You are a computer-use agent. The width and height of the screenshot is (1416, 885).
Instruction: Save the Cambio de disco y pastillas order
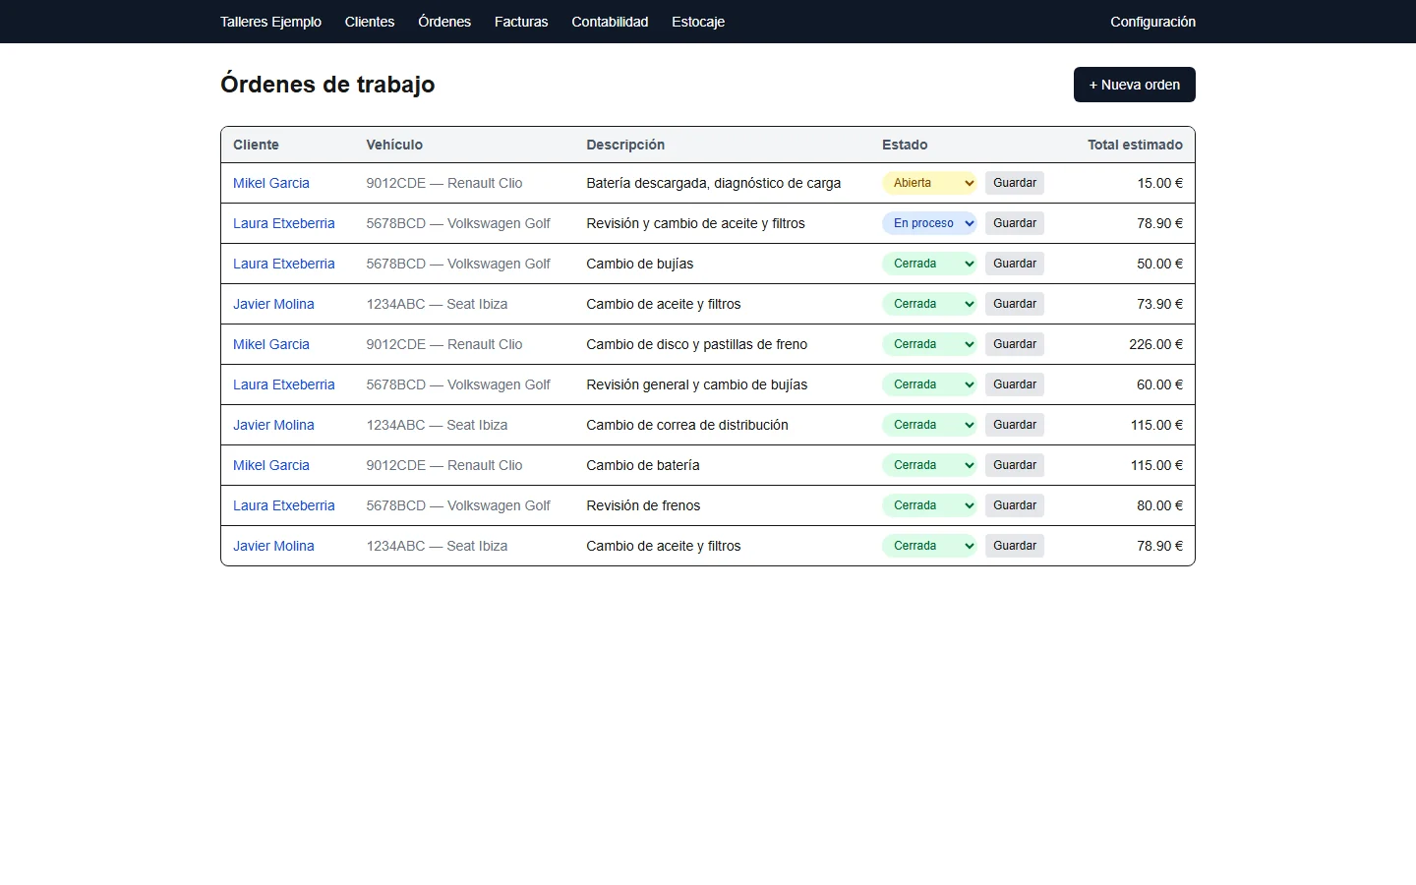(x=1015, y=344)
